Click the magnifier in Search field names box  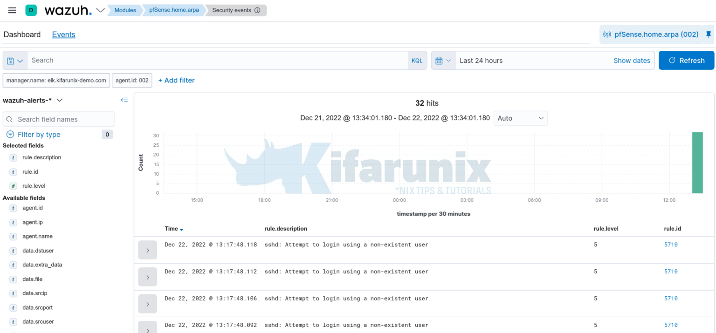coord(9,119)
